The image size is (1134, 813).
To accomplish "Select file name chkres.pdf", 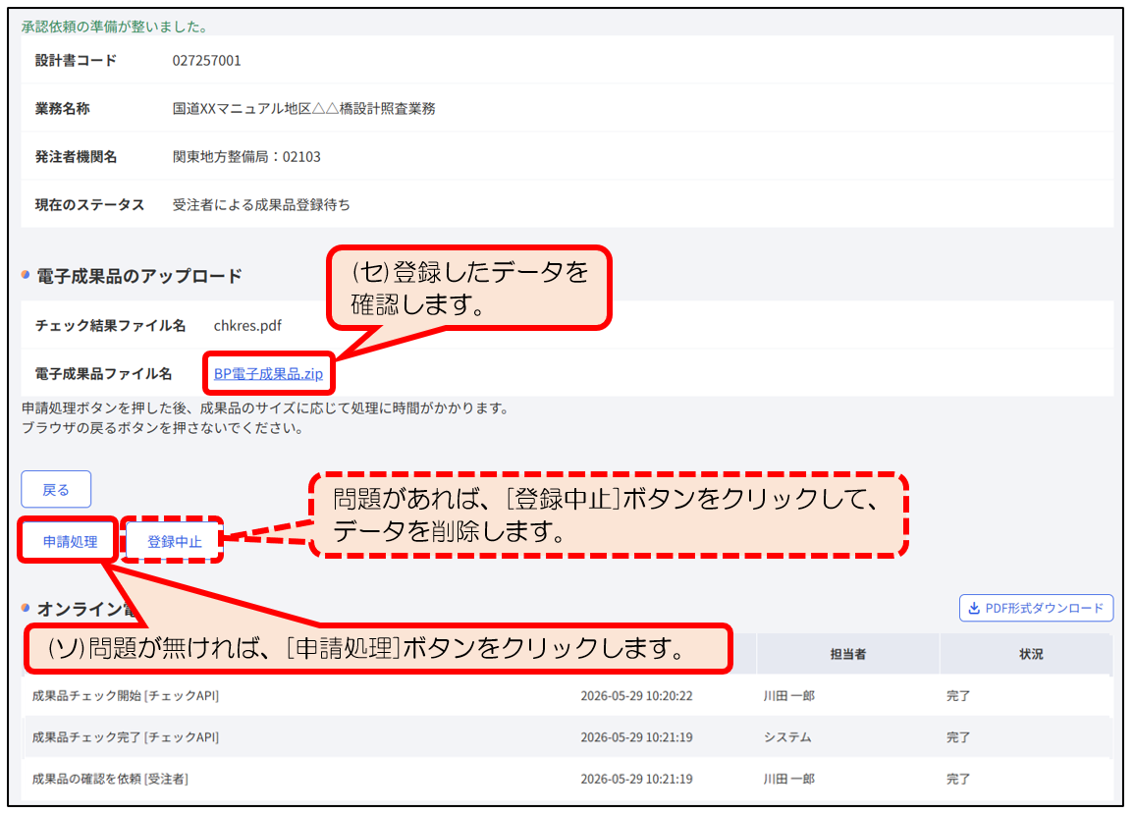I will pos(247,325).
